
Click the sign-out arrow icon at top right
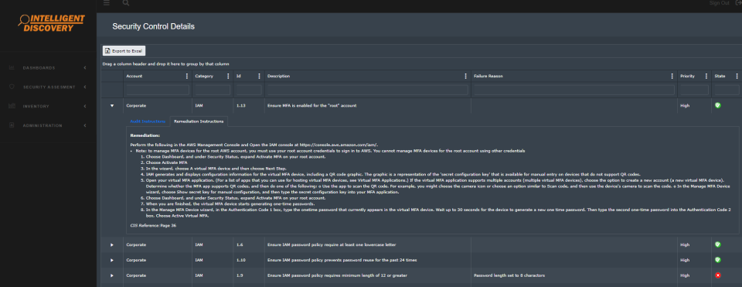[x=738, y=3]
